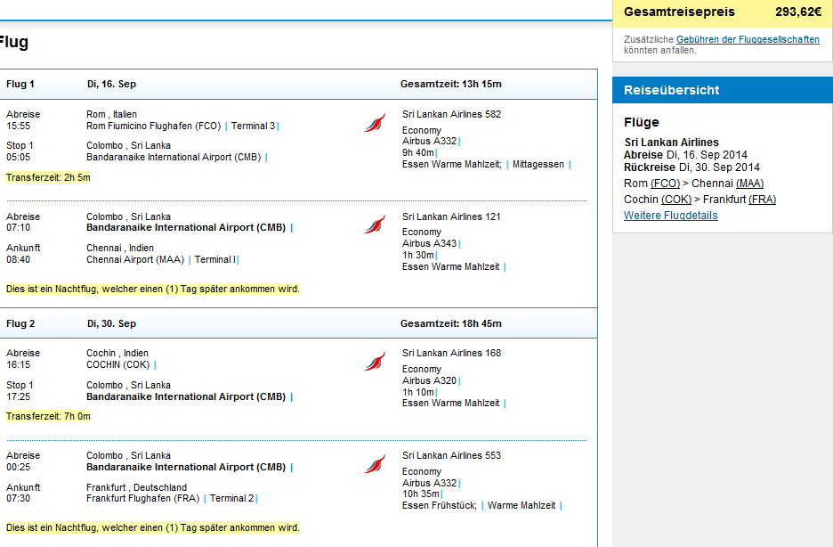Click the SriLankan Airlines logo for flight 168

(375, 362)
